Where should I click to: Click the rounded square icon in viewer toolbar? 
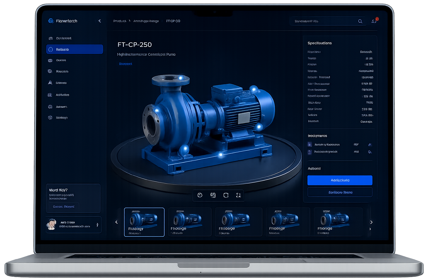226,195
